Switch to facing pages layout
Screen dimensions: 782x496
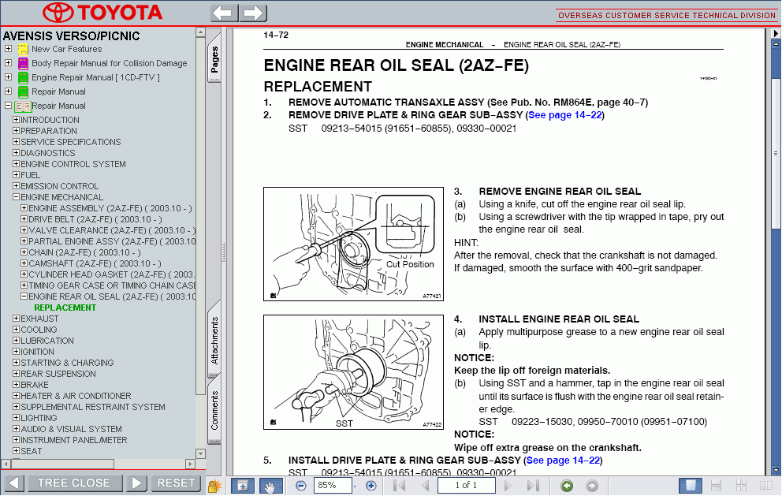(766, 486)
